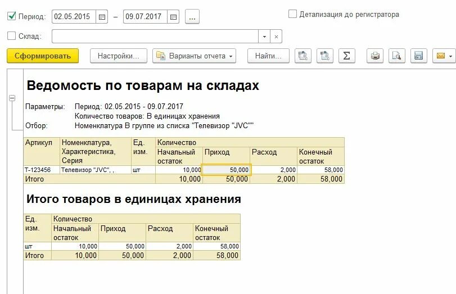Click heading Итого товаров в единицах хранения

click(133, 199)
